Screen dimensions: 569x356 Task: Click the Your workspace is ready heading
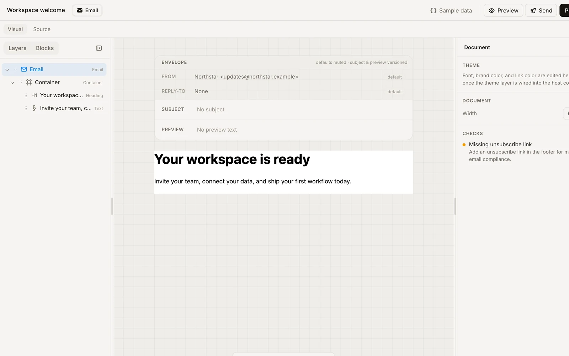pos(232,159)
